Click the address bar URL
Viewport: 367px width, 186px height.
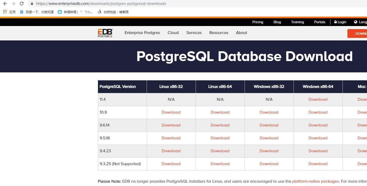pyautogui.click(x=101, y=4)
